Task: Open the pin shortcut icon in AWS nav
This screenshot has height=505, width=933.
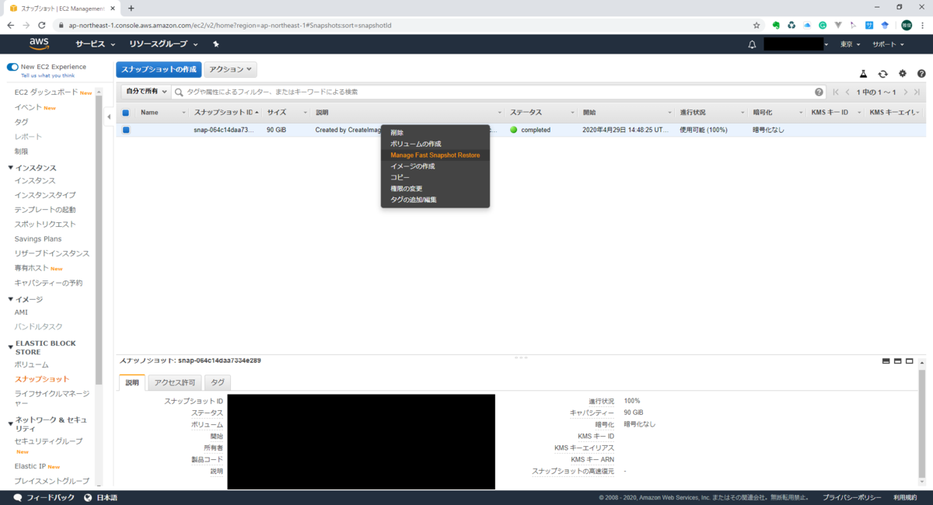Action: 216,44
